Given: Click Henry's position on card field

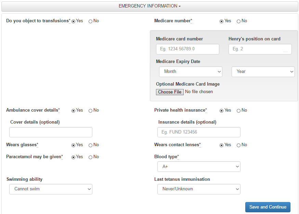Looking at the screenshot, I should 260,49.
